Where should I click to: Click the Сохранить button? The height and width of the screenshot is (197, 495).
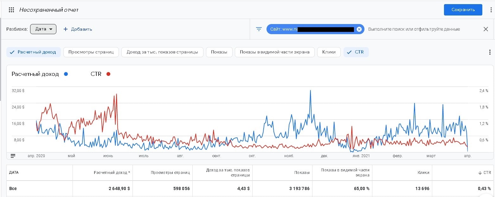tap(463, 10)
